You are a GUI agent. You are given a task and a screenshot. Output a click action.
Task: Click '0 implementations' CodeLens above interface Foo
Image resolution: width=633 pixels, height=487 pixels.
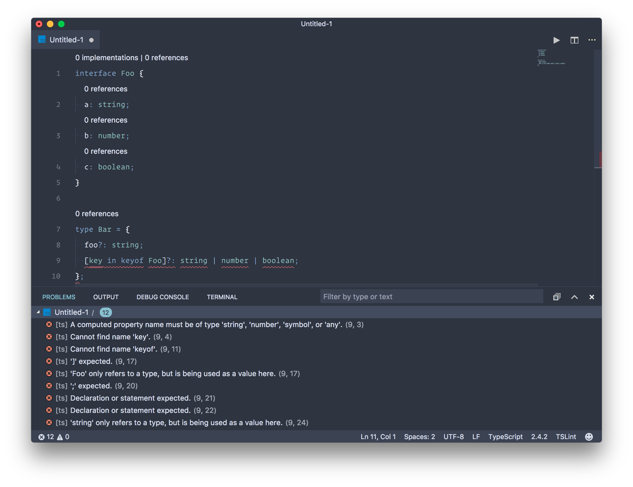(x=107, y=58)
